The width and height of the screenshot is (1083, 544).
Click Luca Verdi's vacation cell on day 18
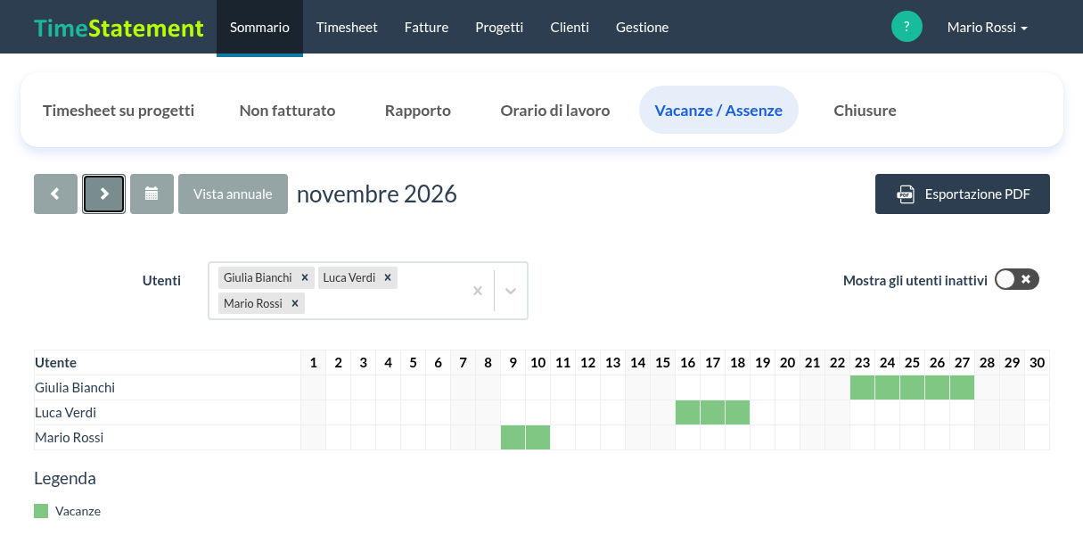(738, 413)
